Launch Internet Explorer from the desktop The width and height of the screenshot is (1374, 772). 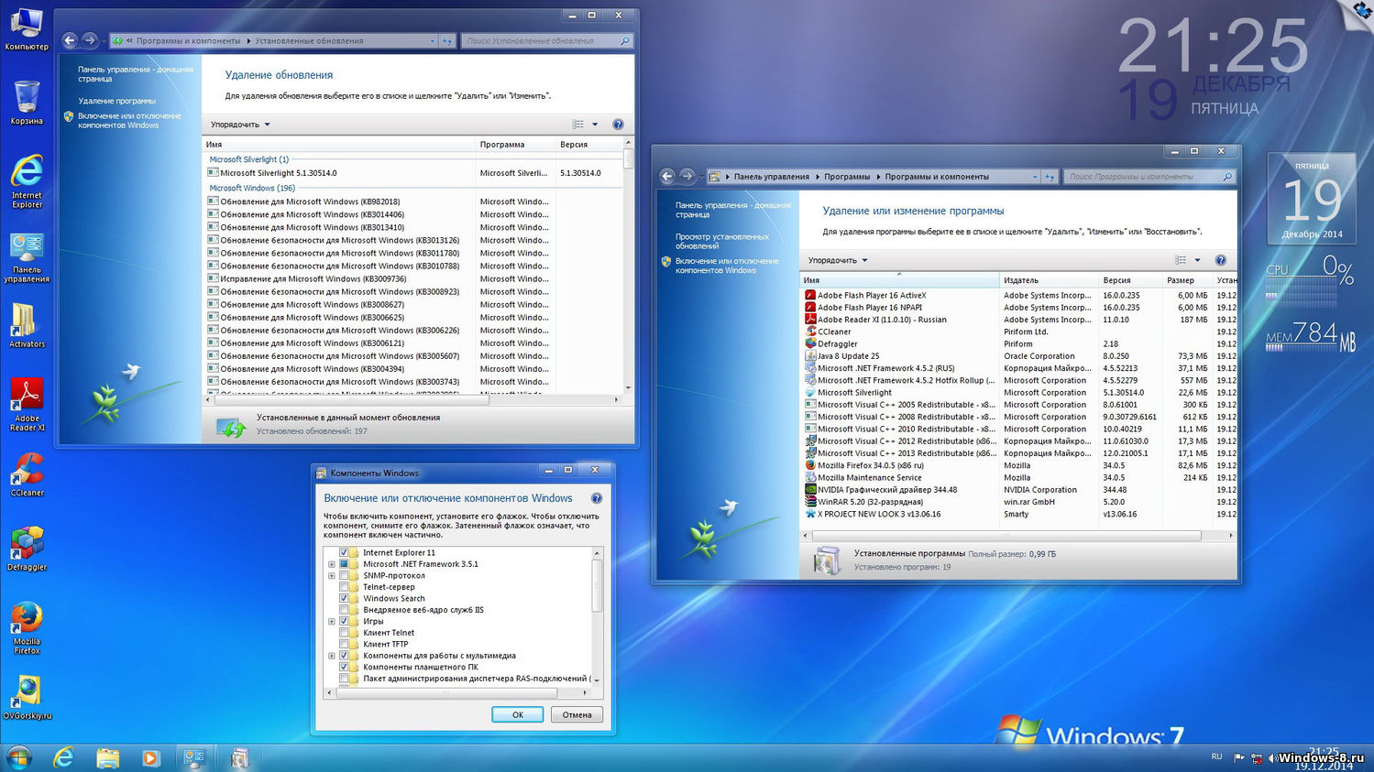tap(27, 181)
